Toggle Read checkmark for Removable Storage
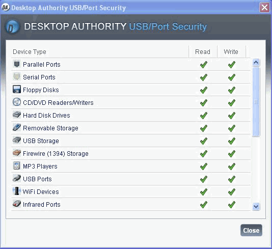 coord(204,128)
